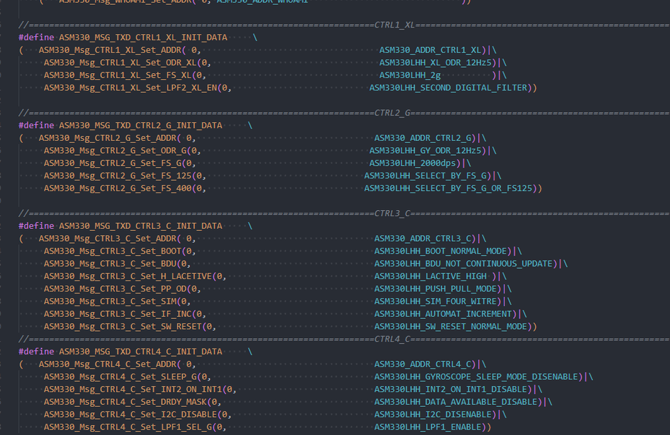The height and width of the screenshot is (435, 670).
Task: Click ASM330_Msg_CTRL4_C_Set_DRDY_MASK function name
Action: point(125,401)
